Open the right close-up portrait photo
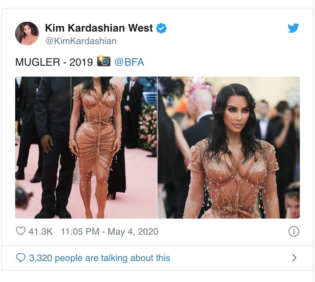Viewport: 315px width, 282px height. pos(229,148)
